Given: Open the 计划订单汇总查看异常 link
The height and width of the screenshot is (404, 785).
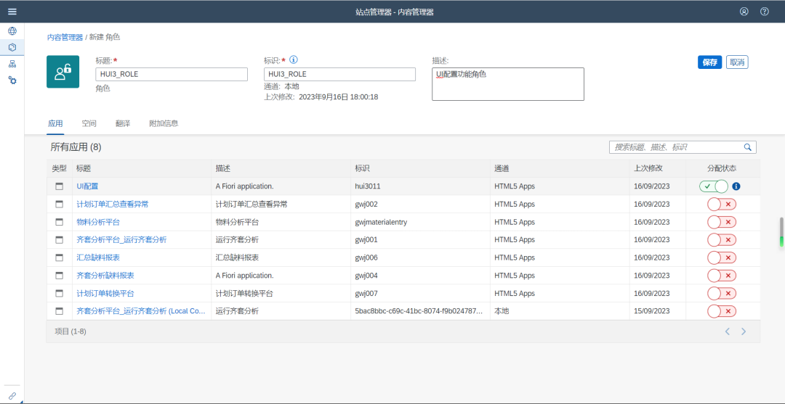Looking at the screenshot, I should click(x=113, y=205).
